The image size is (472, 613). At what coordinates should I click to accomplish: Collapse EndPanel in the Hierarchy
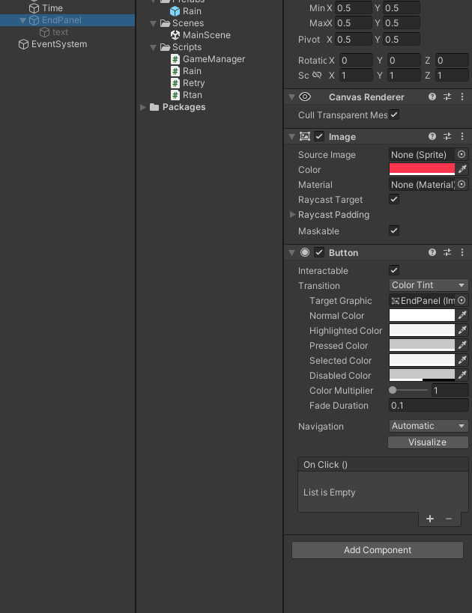[x=22, y=20]
